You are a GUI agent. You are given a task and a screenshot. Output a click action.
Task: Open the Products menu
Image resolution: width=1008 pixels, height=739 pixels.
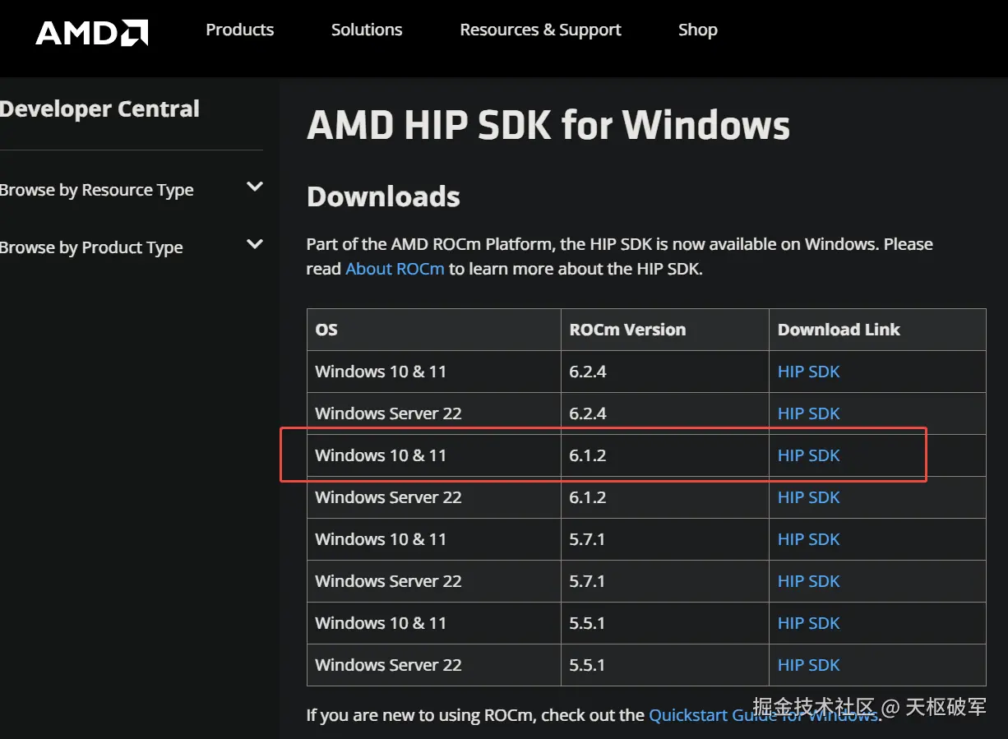239,30
